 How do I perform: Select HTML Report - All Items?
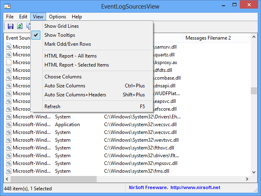click(92, 56)
